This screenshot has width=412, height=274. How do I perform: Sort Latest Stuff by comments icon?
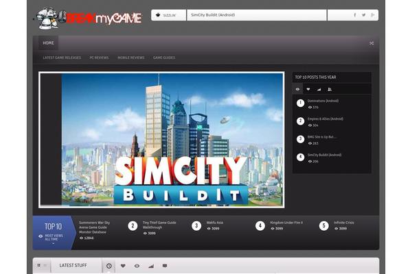pyautogui.click(x=165, y=266)
